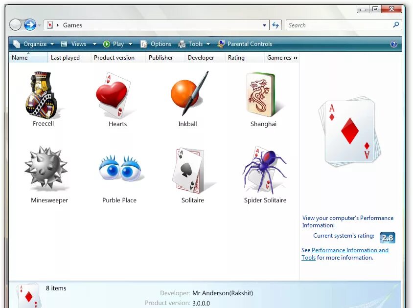Image resolution: width=413 pixels, height=308 pixels.
Task: Select the Hearts game icon
Action: tap(114, 95)
